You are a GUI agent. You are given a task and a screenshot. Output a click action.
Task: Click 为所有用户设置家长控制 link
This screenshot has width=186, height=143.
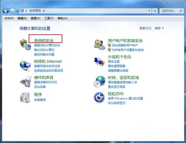(x=127, y=50)
